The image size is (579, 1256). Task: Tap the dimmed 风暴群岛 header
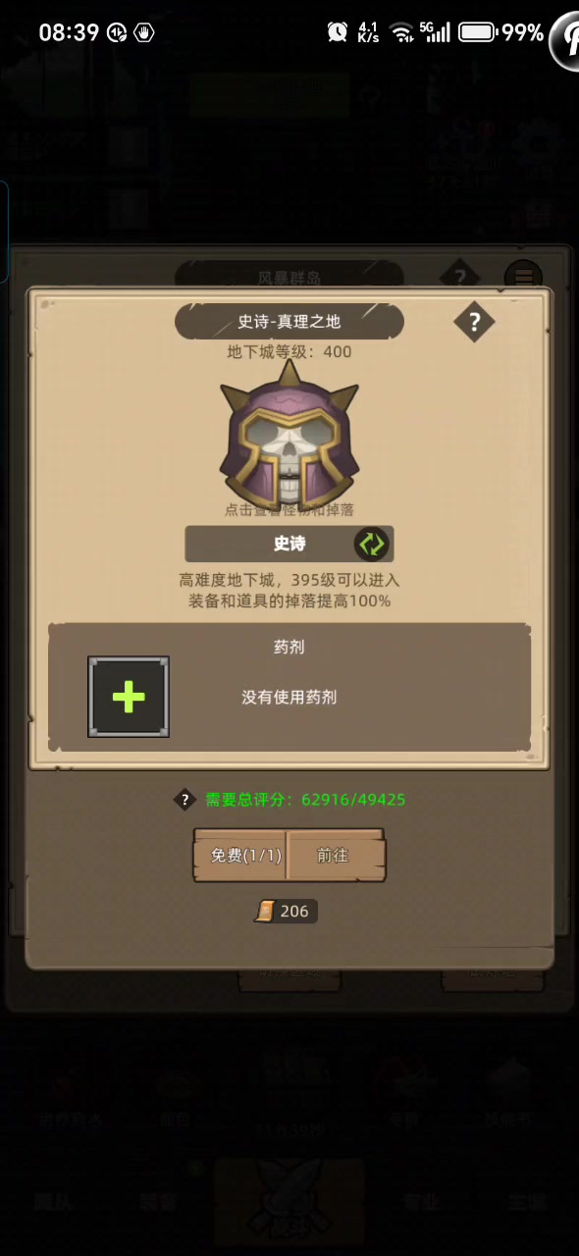[289, 277]
